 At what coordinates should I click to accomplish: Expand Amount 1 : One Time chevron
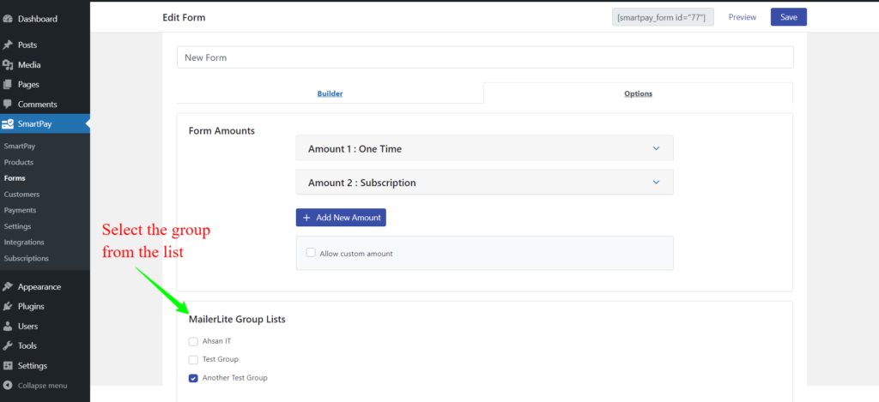(x=657, y=148)
